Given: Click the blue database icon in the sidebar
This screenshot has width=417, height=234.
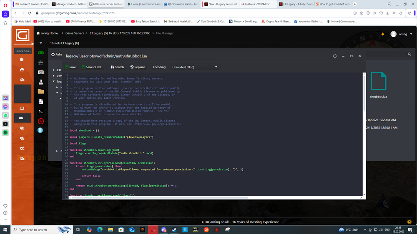Looking at the screenshot, I should click(40, 130).
